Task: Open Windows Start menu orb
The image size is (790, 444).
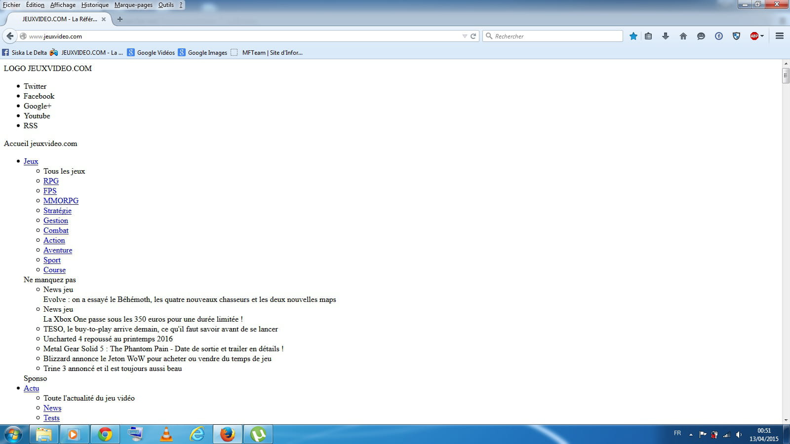Action: tap(13, 435)
